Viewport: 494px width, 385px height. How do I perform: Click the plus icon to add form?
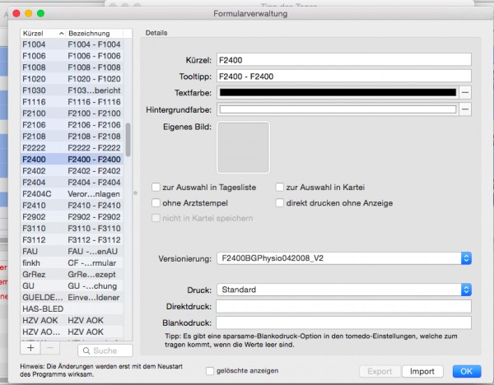(x=30, y=348)
